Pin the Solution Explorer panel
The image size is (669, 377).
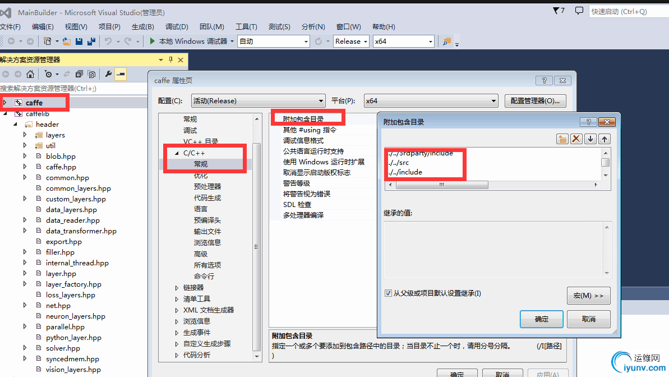pos(170,60)
